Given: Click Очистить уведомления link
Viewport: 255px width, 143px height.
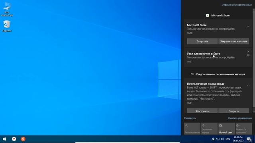Looking at the screenshot, I should coord(239,118).
